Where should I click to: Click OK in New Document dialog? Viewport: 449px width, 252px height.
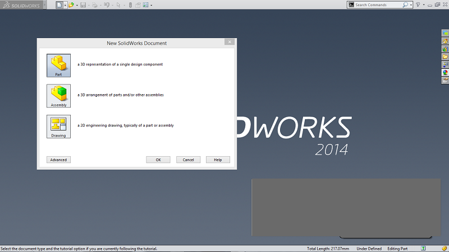click(158, 160)
